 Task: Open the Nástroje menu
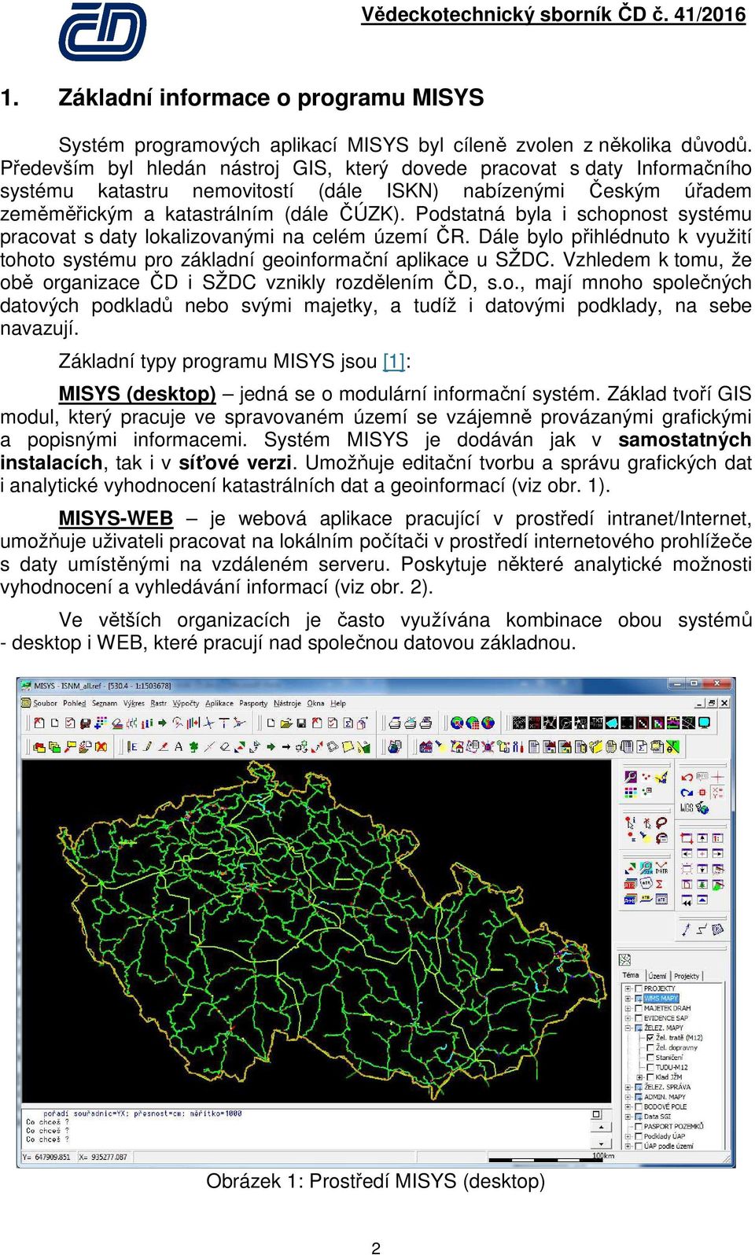point(288,703)
